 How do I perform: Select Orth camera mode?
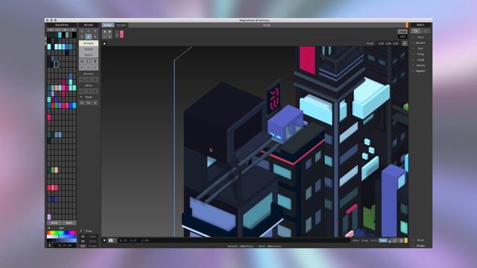click(374, 240)
